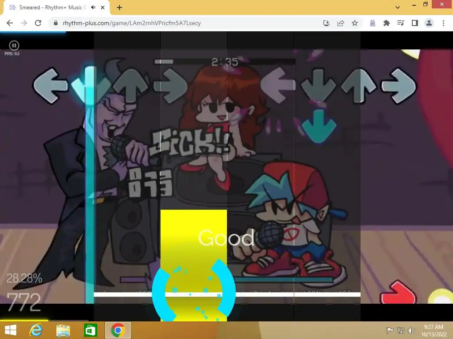Toggle the browser side panel

[415, 23]
